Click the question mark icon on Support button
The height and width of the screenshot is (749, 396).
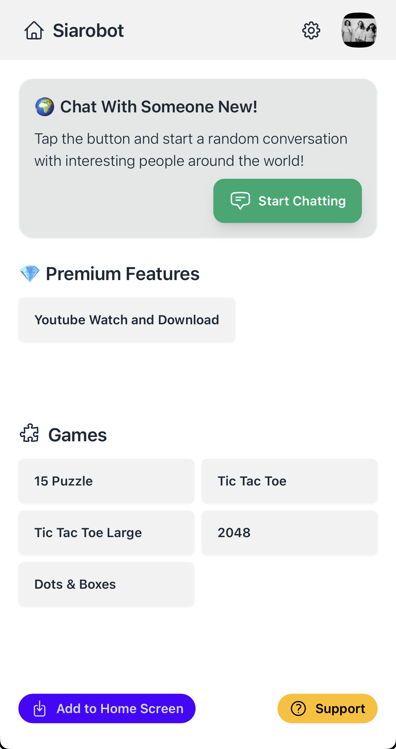pos(298,709)
